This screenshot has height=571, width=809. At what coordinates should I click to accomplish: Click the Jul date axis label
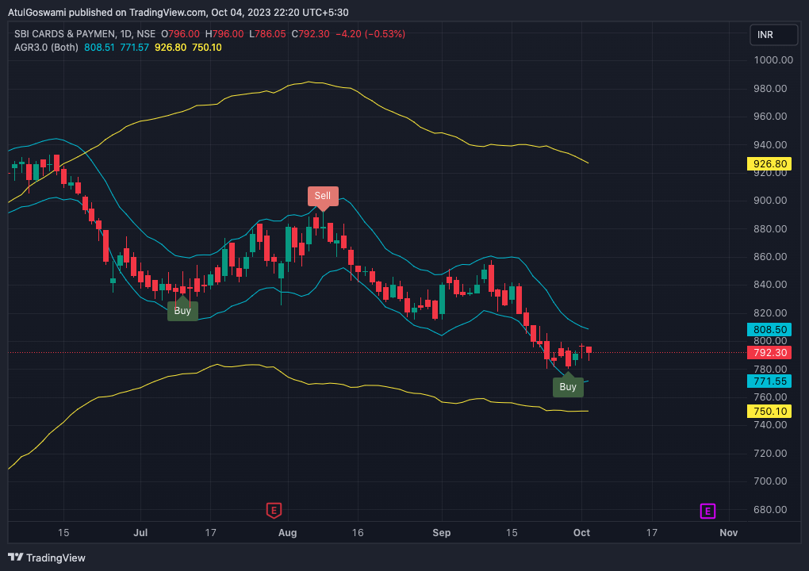[140, 533]
